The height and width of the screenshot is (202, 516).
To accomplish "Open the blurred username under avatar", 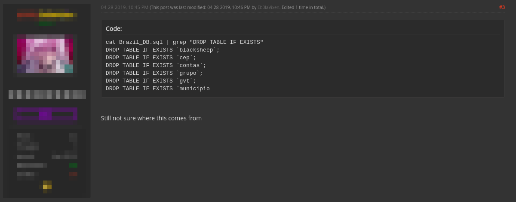I will [x=47, y=95].
